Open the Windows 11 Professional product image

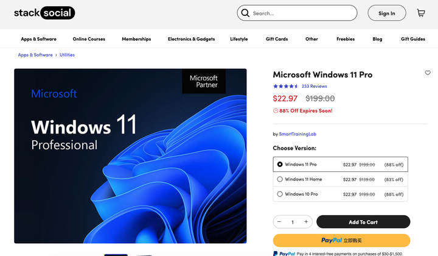[130, 156]
